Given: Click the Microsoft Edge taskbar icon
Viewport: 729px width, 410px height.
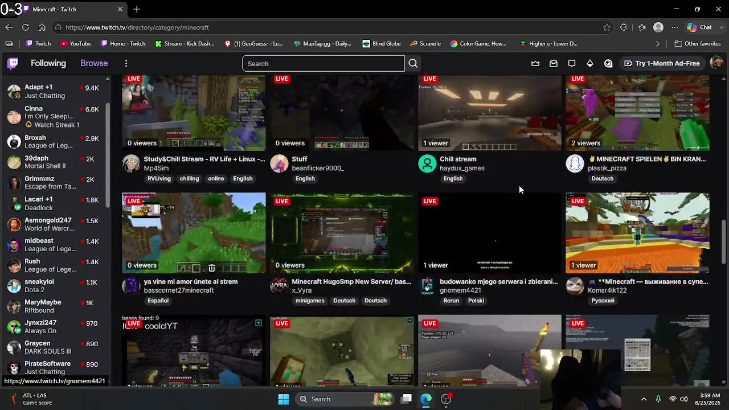Looking at the screenshot, I should (x=426, y=399).
